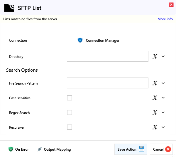Click the Output Mapping plug icon
176x158 pixels.
(x=40, y=149)
